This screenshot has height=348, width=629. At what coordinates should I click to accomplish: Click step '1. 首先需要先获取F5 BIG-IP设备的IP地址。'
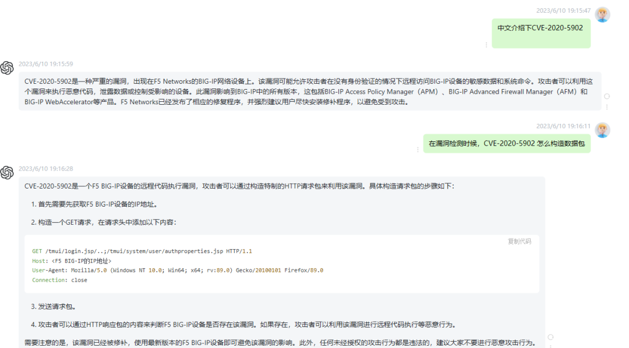[95, 204]
